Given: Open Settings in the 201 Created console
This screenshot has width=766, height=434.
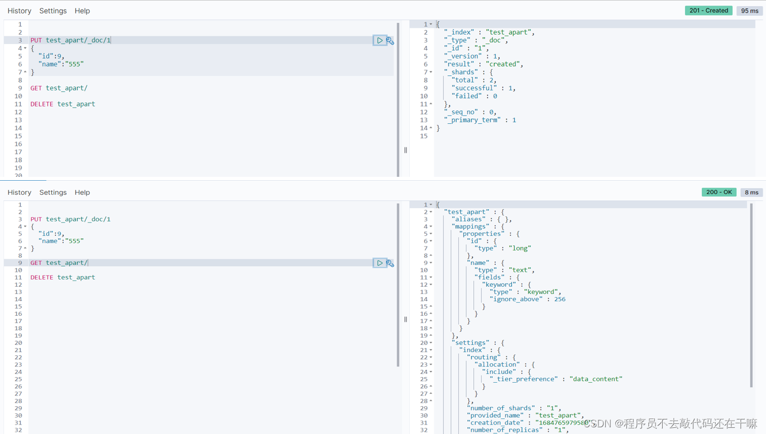Looking at the screenshot, I should pos(53,11).
